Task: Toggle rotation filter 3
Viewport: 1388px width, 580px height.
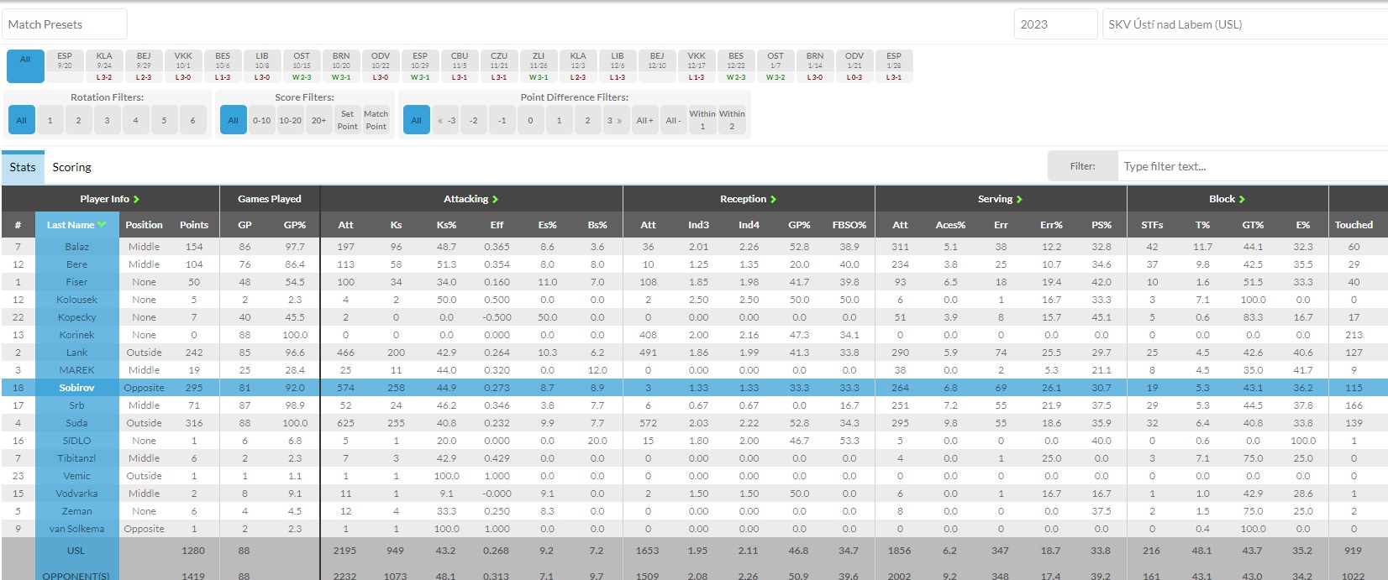Action: point(107,120)
